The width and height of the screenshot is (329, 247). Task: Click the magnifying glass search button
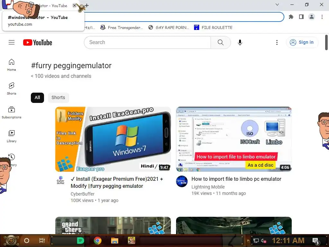coord(220,42)
